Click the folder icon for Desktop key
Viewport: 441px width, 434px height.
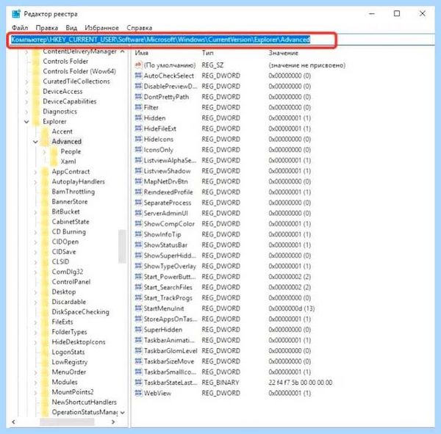click(45, 292)
